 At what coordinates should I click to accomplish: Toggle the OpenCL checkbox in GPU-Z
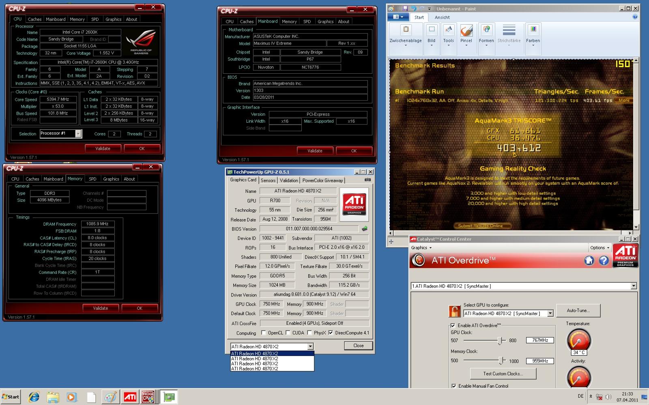pos(264,333)
